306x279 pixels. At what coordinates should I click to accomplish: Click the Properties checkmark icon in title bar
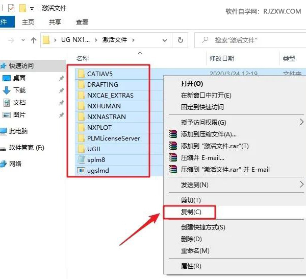point(11,8)
